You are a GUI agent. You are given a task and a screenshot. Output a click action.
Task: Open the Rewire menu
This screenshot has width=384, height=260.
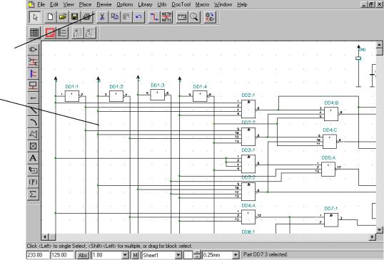pos(104,4)
